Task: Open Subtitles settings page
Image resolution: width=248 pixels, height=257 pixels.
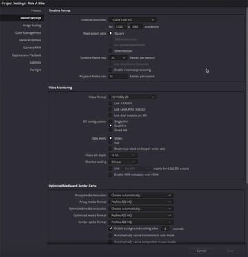Action: coord(35,62)
